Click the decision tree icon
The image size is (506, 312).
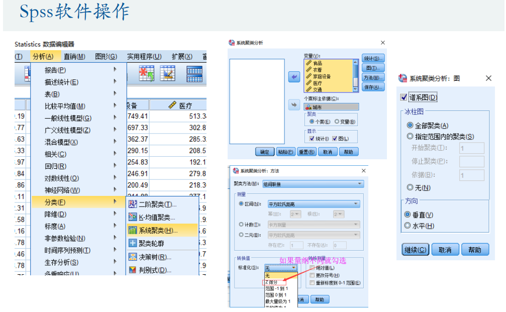pyautogui.click(x=133, y=257)
